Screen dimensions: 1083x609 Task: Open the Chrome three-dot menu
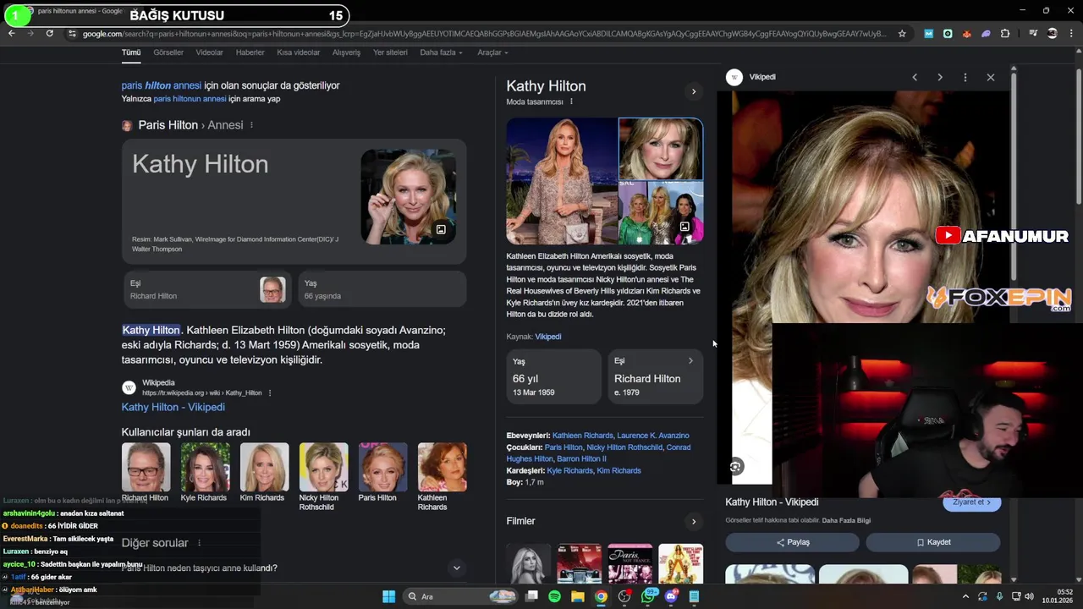click(1071, 34)
